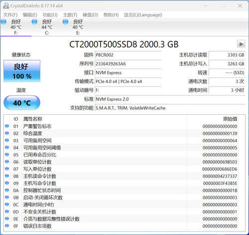Open the 主题(T) menu
The height and width of the screenshot is (235, 249).
click(x=70, y=15)
